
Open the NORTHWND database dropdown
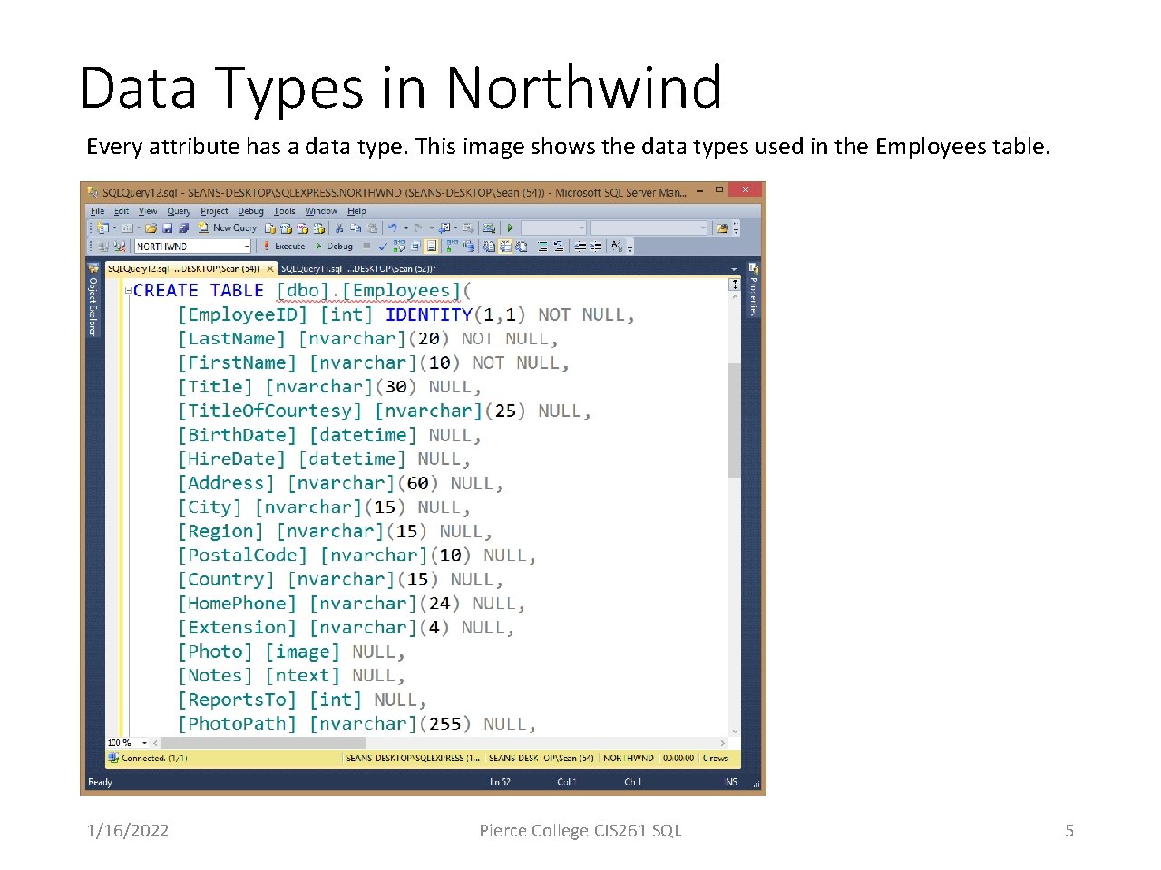[247, 246]
